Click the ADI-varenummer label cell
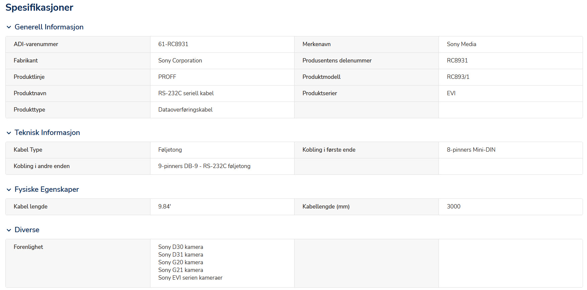Viewport: 587px width, 290px height. pyautogui.click(x=78, y=44)
